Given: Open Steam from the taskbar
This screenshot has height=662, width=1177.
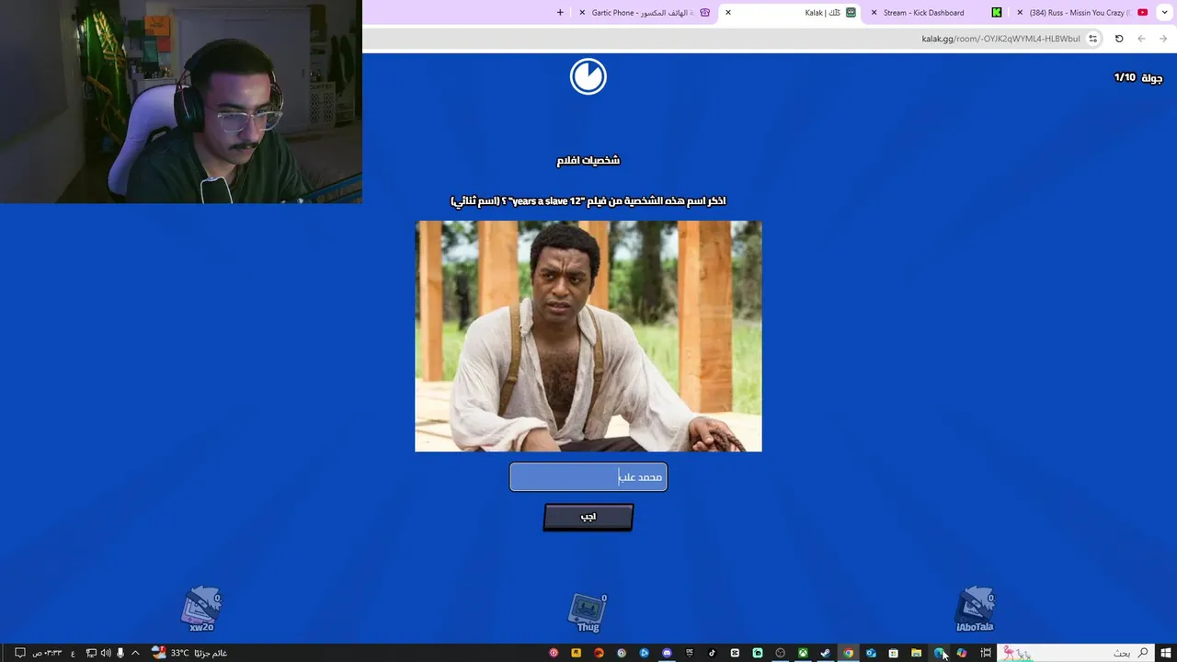Looking at the screenshot, I should [x=825, y=653].
